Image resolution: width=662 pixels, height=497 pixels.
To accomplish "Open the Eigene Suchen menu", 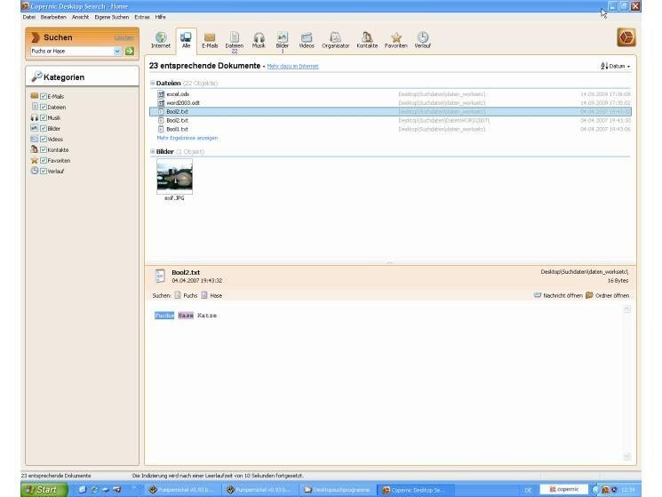I will coord(111,17).
